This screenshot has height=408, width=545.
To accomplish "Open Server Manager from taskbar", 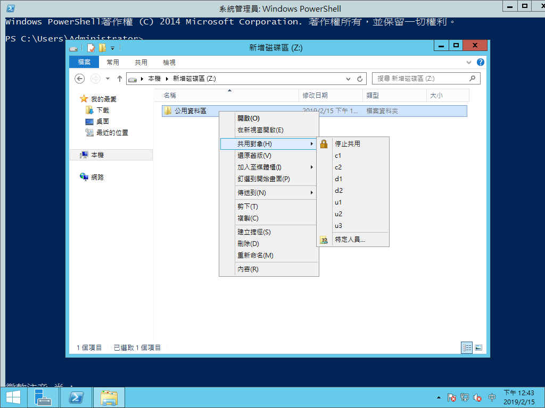I will click(43, 397).
